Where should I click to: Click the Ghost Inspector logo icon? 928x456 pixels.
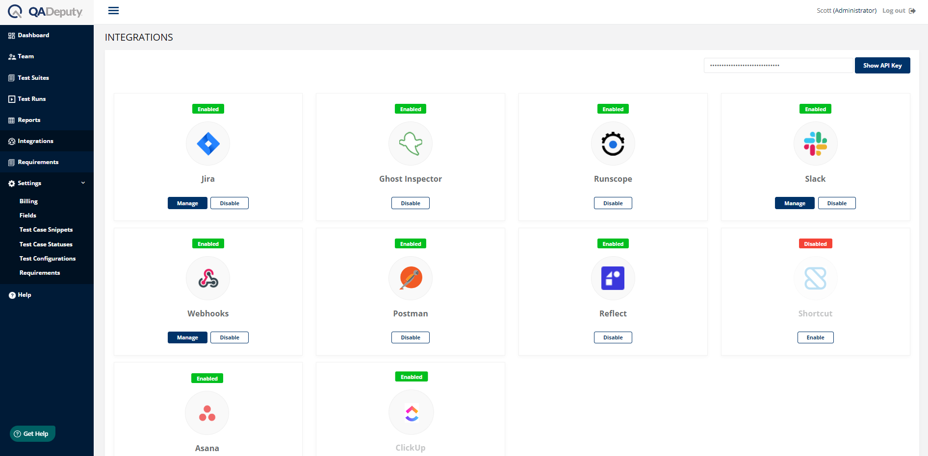pos(411,144)
